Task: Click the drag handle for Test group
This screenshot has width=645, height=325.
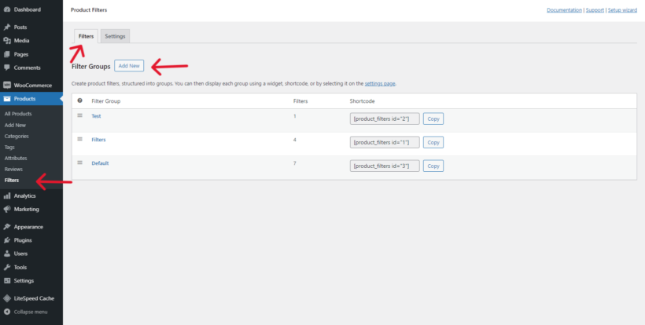Action: pos(79,115)
